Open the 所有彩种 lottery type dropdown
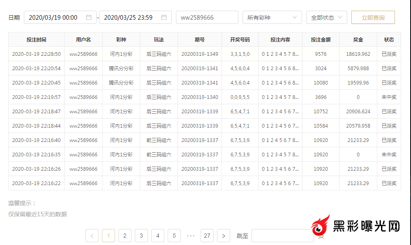This screenshot has width=411, height=245. (x=271, y=18)
